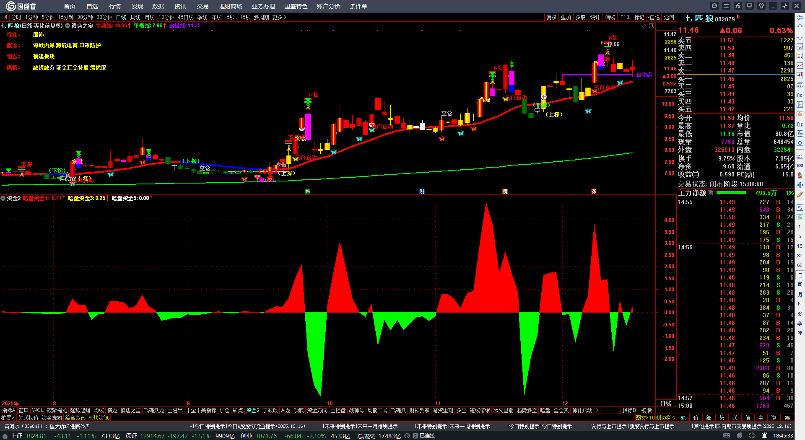
Task: Click the minus button to remove indicator window
Action: click(x=671, y=410)
